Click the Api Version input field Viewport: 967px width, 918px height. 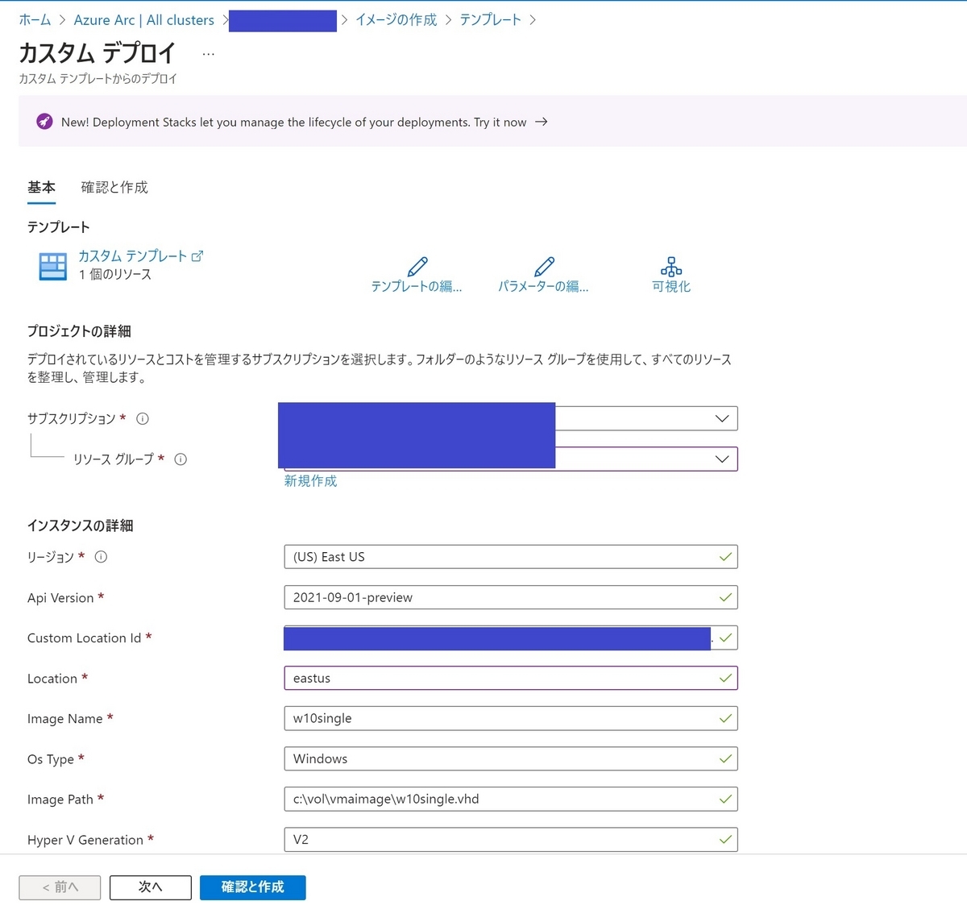click(x=510, y=597)
